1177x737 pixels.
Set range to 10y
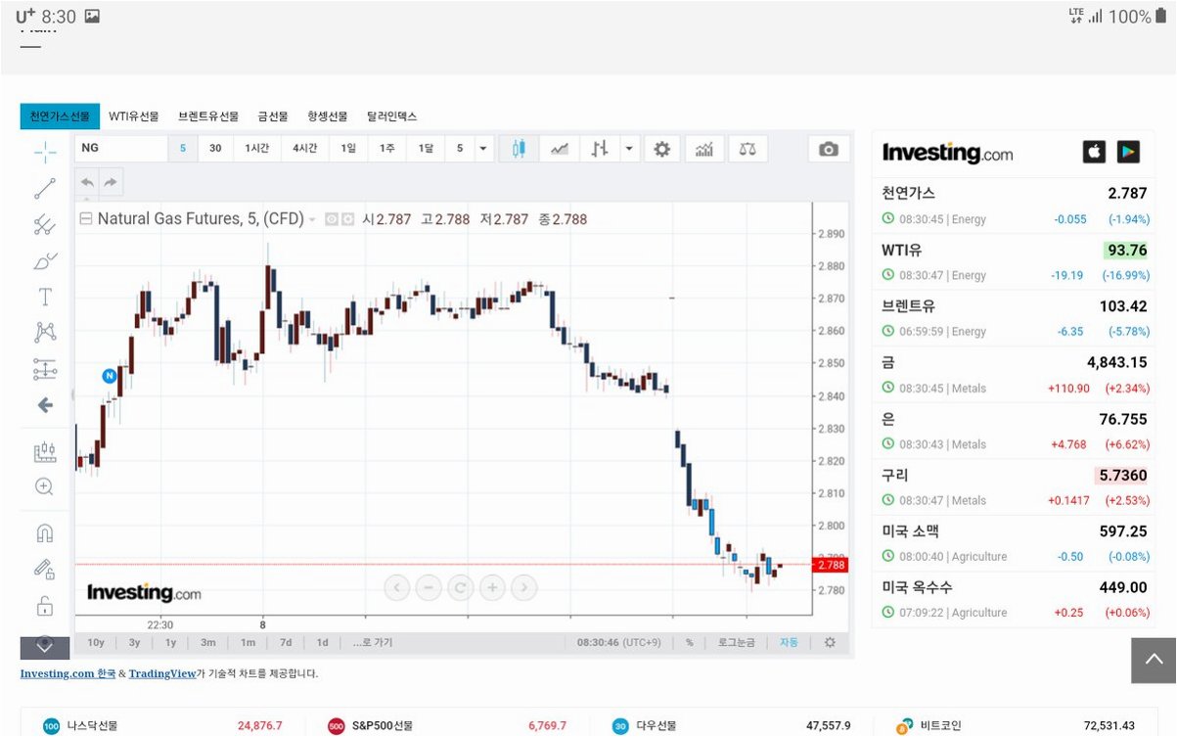[x=96, y=642]
